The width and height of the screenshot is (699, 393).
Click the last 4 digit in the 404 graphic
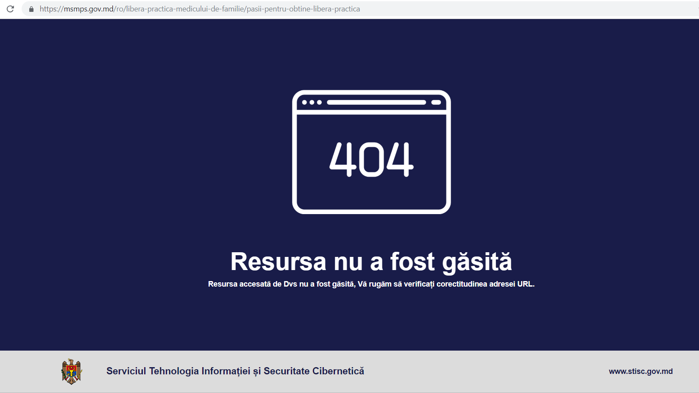[400, 159]
